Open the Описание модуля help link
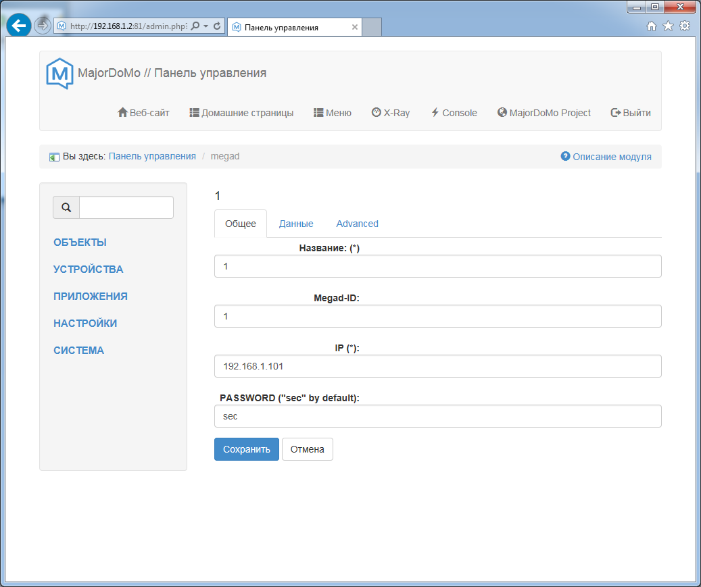 coord(606,157)
